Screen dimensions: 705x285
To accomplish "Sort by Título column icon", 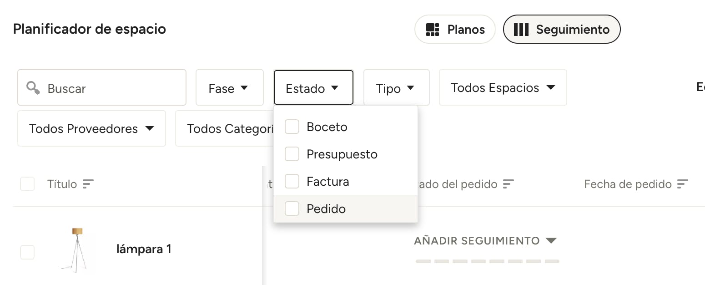I will click(88, 184).
